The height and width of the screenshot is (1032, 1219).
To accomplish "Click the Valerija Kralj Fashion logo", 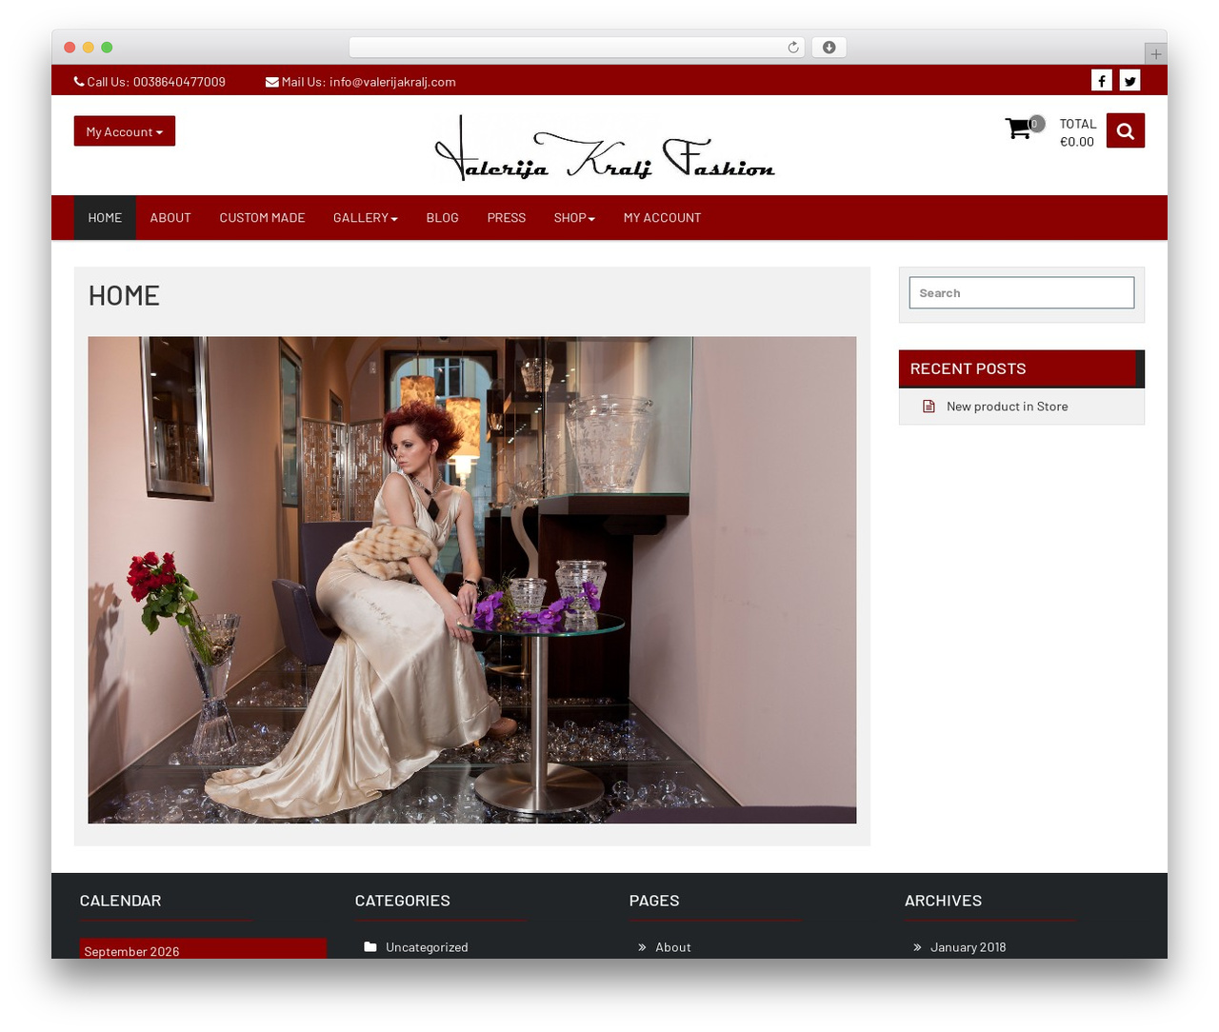I will coord(605,148).
